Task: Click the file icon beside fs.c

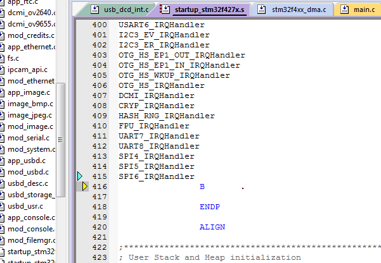Action: [x=2, y=58]
